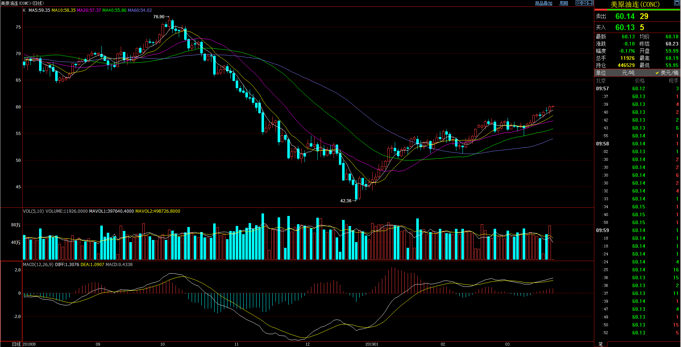Select the 09:57 tick row
The image size is (681, 347).
[x=637, y=89]
